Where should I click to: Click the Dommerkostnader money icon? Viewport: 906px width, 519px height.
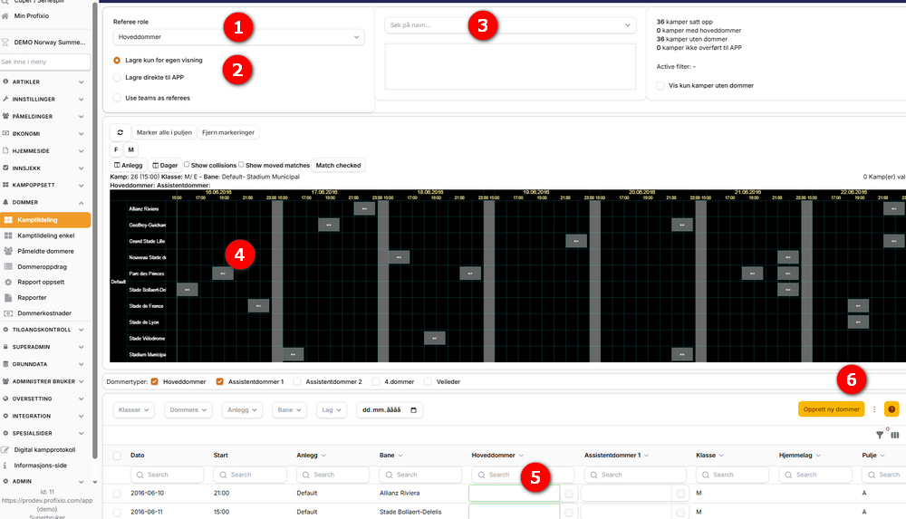8,313
